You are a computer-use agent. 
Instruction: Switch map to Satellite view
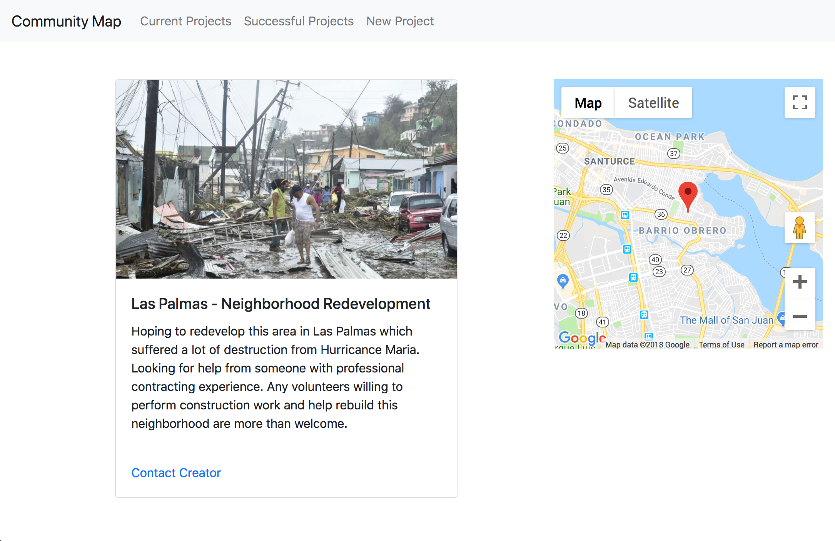click(x=653, y=103)
